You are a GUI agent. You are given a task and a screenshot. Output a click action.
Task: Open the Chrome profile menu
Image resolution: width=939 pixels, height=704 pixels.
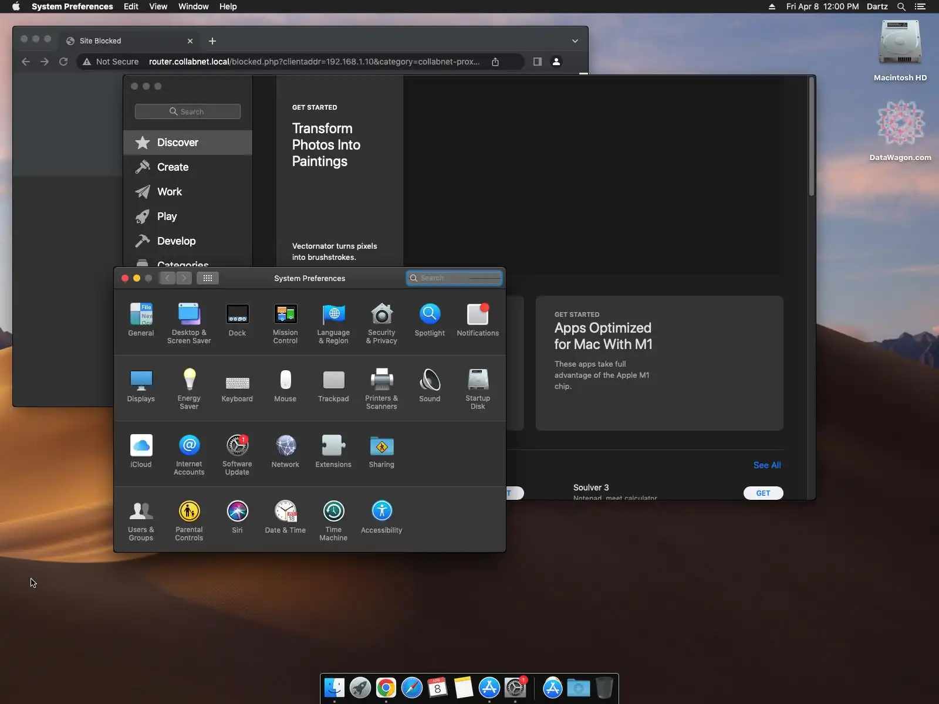click(x=556, y=62)
